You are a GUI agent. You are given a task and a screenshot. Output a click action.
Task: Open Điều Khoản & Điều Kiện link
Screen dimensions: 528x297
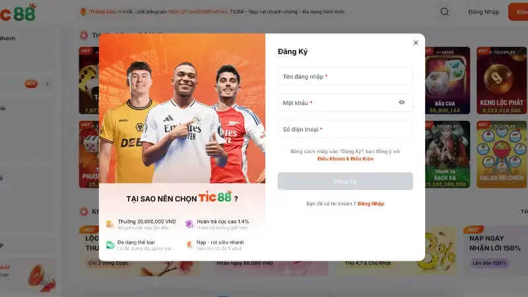pos(345,158)
